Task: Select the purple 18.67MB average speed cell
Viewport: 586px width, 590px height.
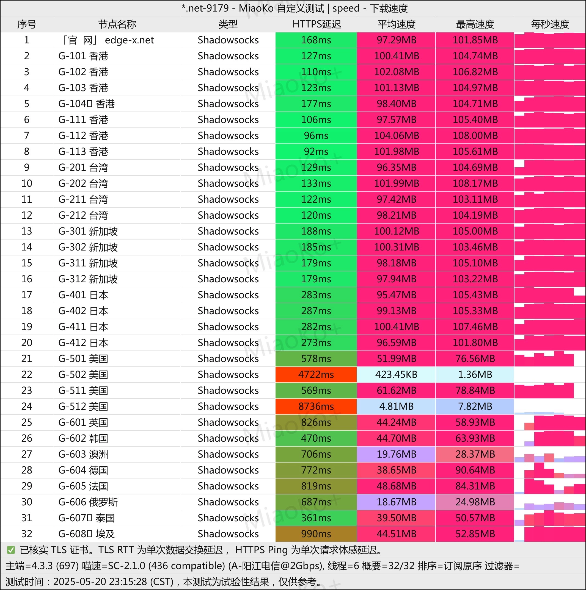Action: [396, 502]
